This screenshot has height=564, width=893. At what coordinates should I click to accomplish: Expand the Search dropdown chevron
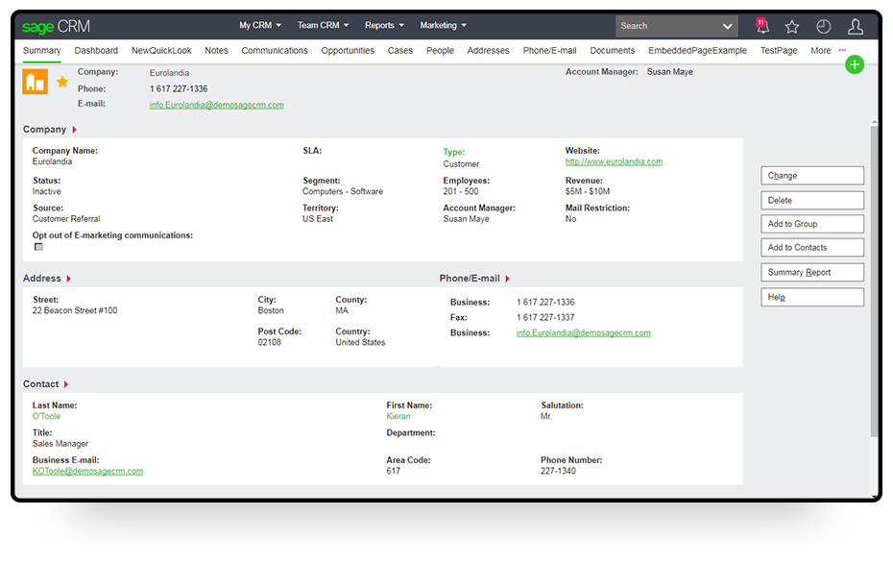pos(727,26)
